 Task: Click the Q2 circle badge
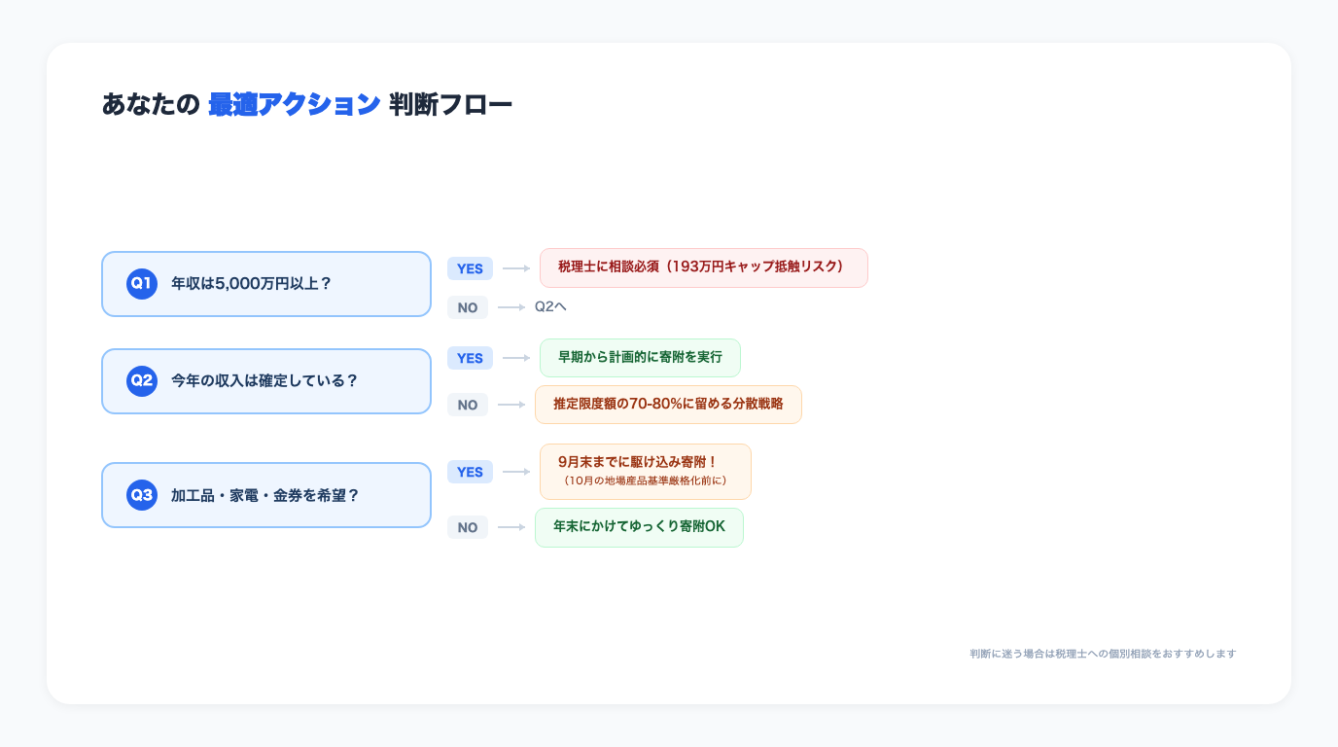142,381
